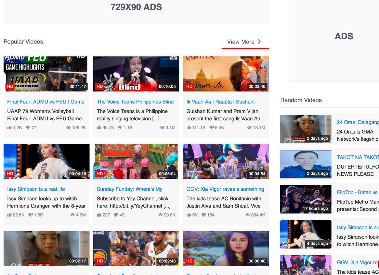Click the eye icon under Sunday Funday video
Screen dimensions: 379x275
[x=160, y=215]
